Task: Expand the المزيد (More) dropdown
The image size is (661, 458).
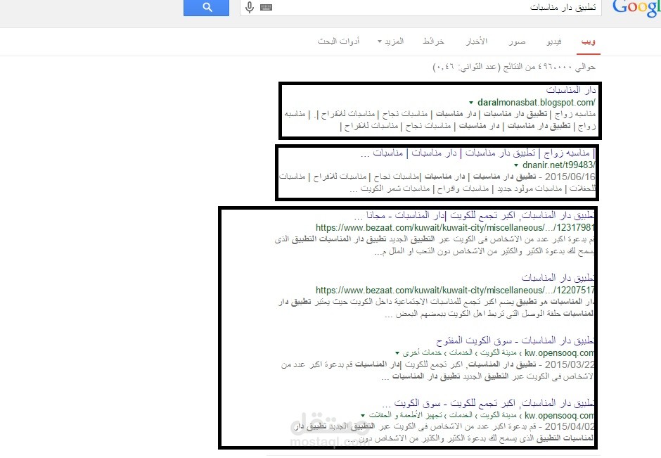Action: (390, 42)
